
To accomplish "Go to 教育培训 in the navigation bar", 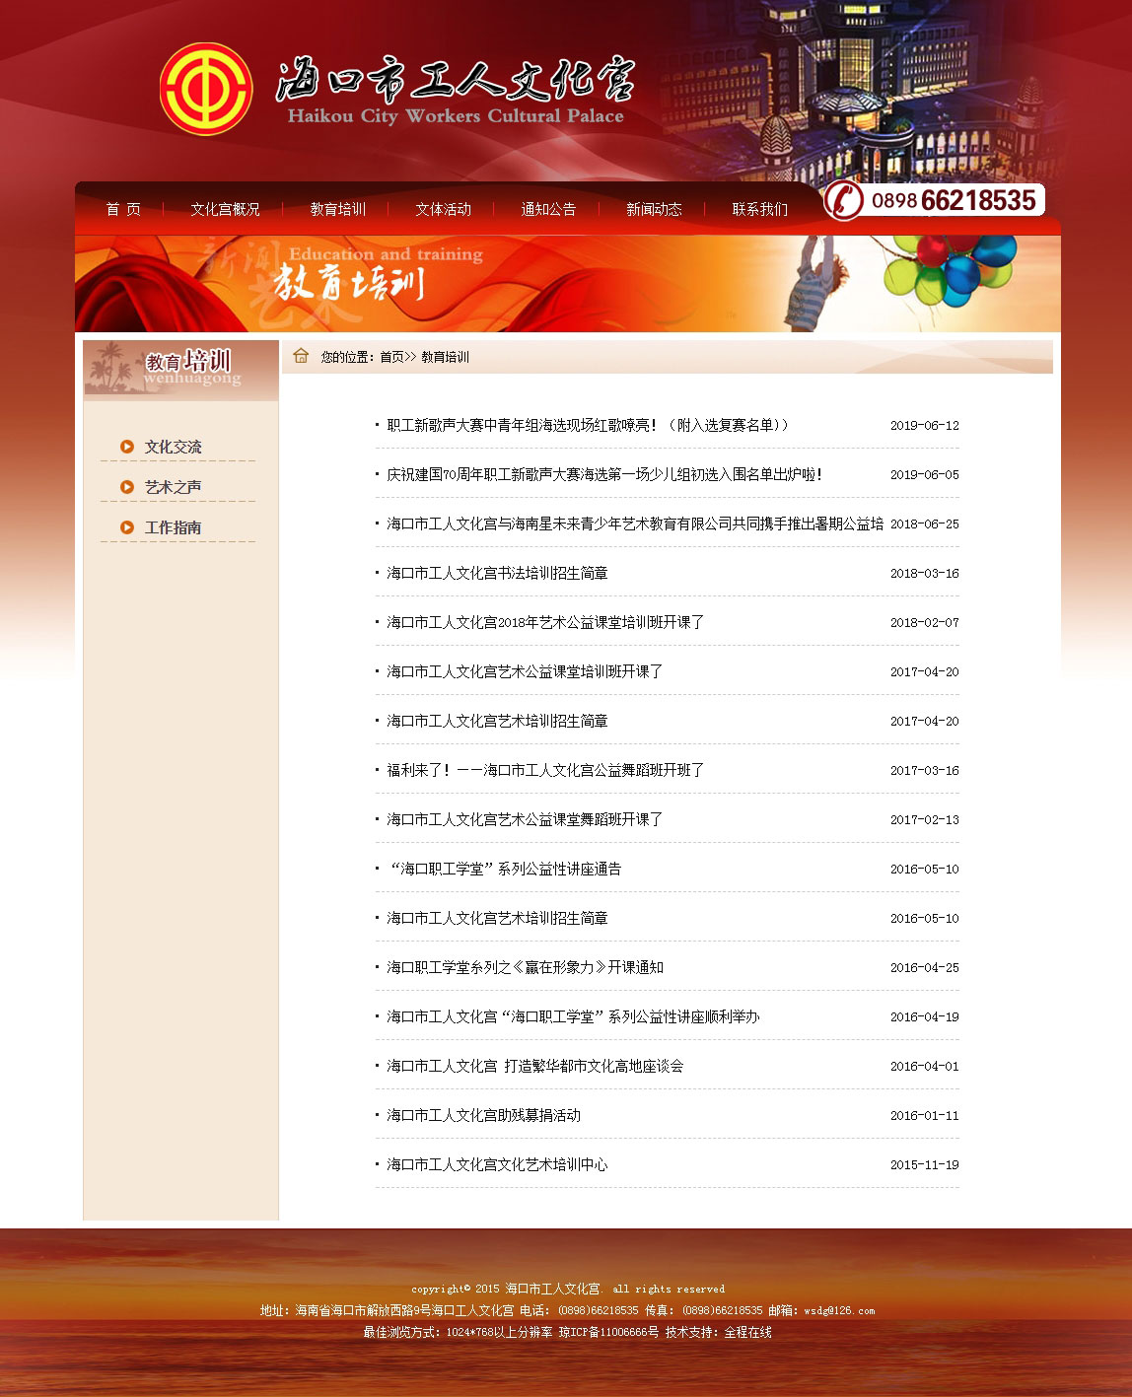I will click(337, 209).
